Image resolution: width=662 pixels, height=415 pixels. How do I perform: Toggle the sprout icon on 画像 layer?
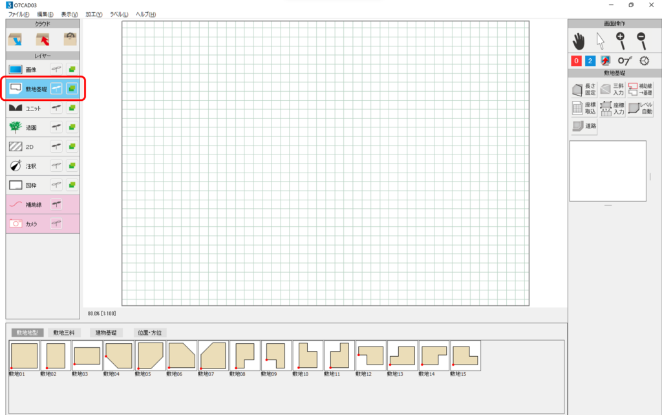[57, 69]
